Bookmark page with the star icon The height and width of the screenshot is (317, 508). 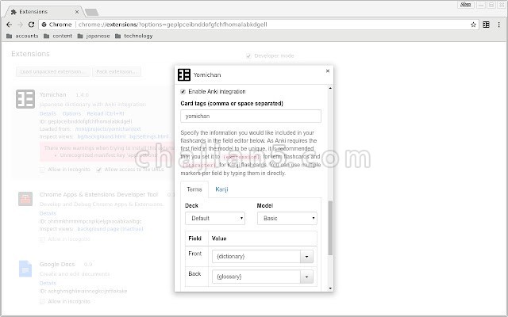pos(473,25)
